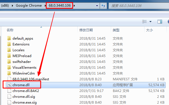
Task: Select the VisualElements folder icon
Action: [x=9, y=67]
